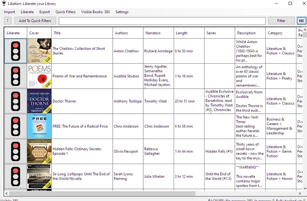Open the Visible Books: 380 menu
307x201 pixels.
tap(95, 12)
